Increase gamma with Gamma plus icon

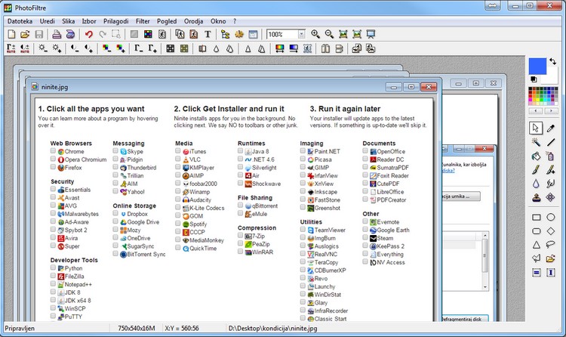pos(152,48)
